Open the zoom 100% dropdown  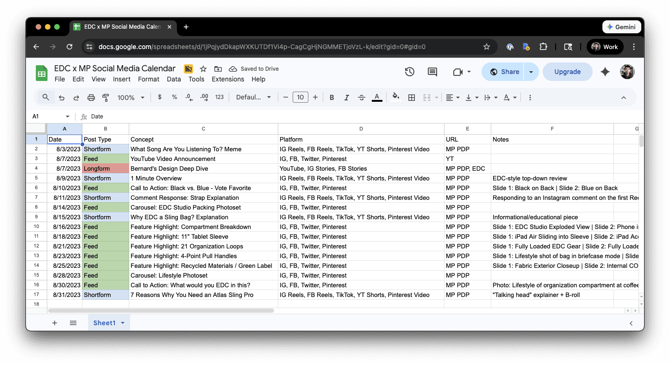131,98
